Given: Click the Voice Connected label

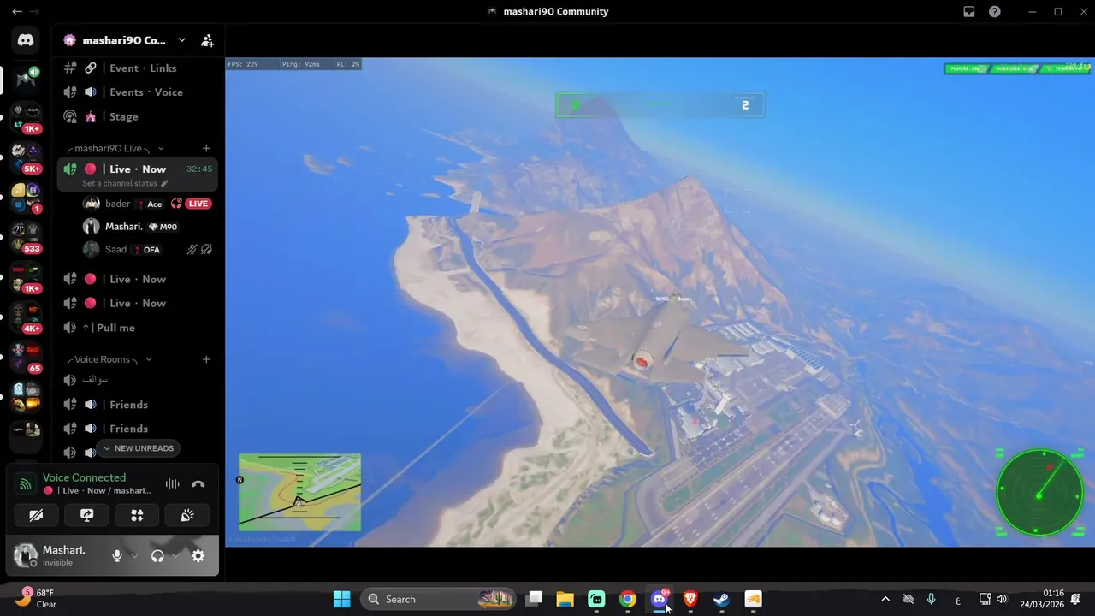Looking at the screenshot, I should (x=84, y=477).
